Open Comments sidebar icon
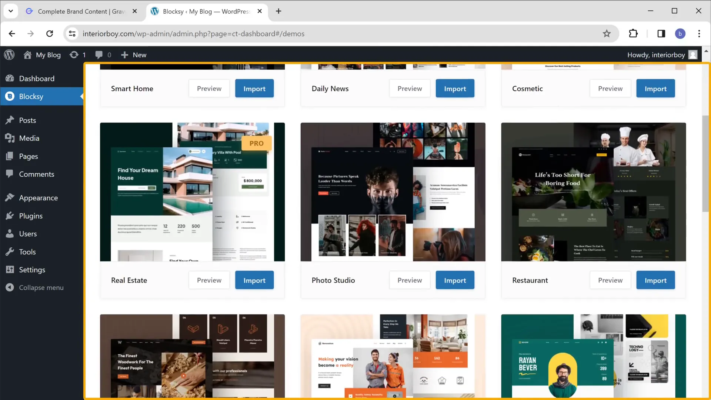This screenshot has width=711, height=400. 10,174
